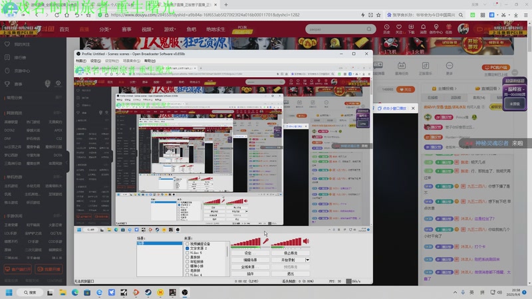532x299 pixels.
Task: Open the Douyu 下载 download icon
Action: 411,29
